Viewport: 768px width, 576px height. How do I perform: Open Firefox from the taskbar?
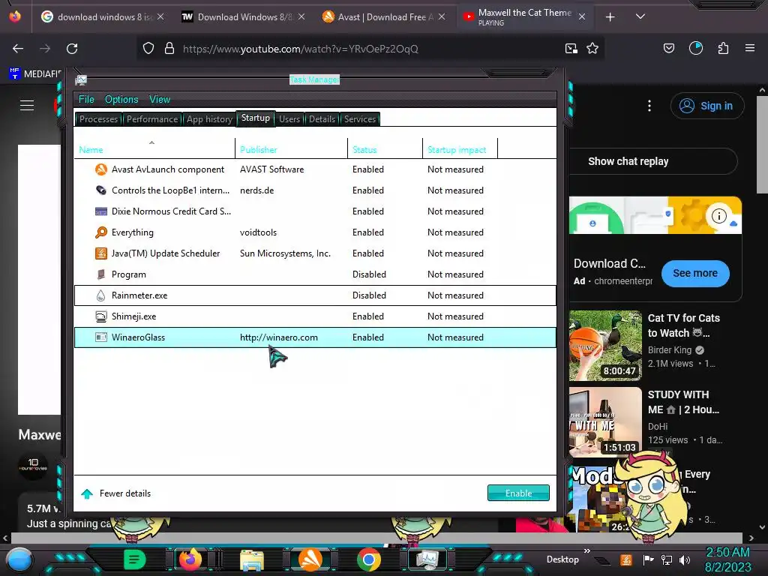point(190,559)
